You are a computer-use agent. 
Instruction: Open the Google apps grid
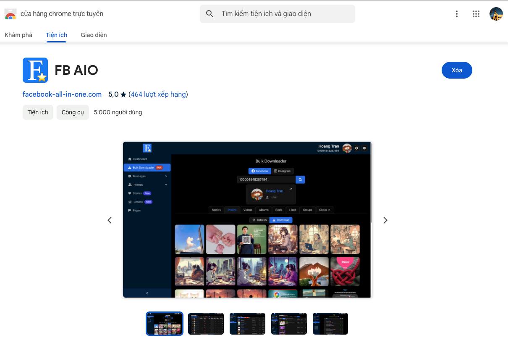(x=476, y=14)
